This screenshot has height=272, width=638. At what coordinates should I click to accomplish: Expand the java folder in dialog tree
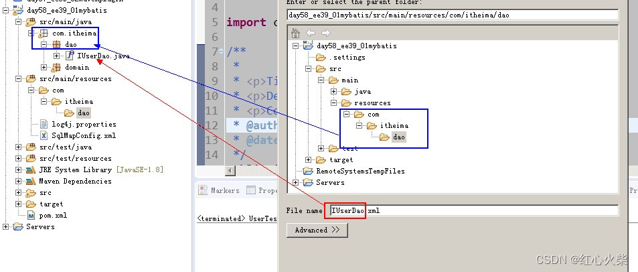(x=334, y=92)
